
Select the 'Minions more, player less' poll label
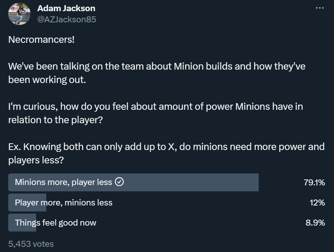pos(63,182)
